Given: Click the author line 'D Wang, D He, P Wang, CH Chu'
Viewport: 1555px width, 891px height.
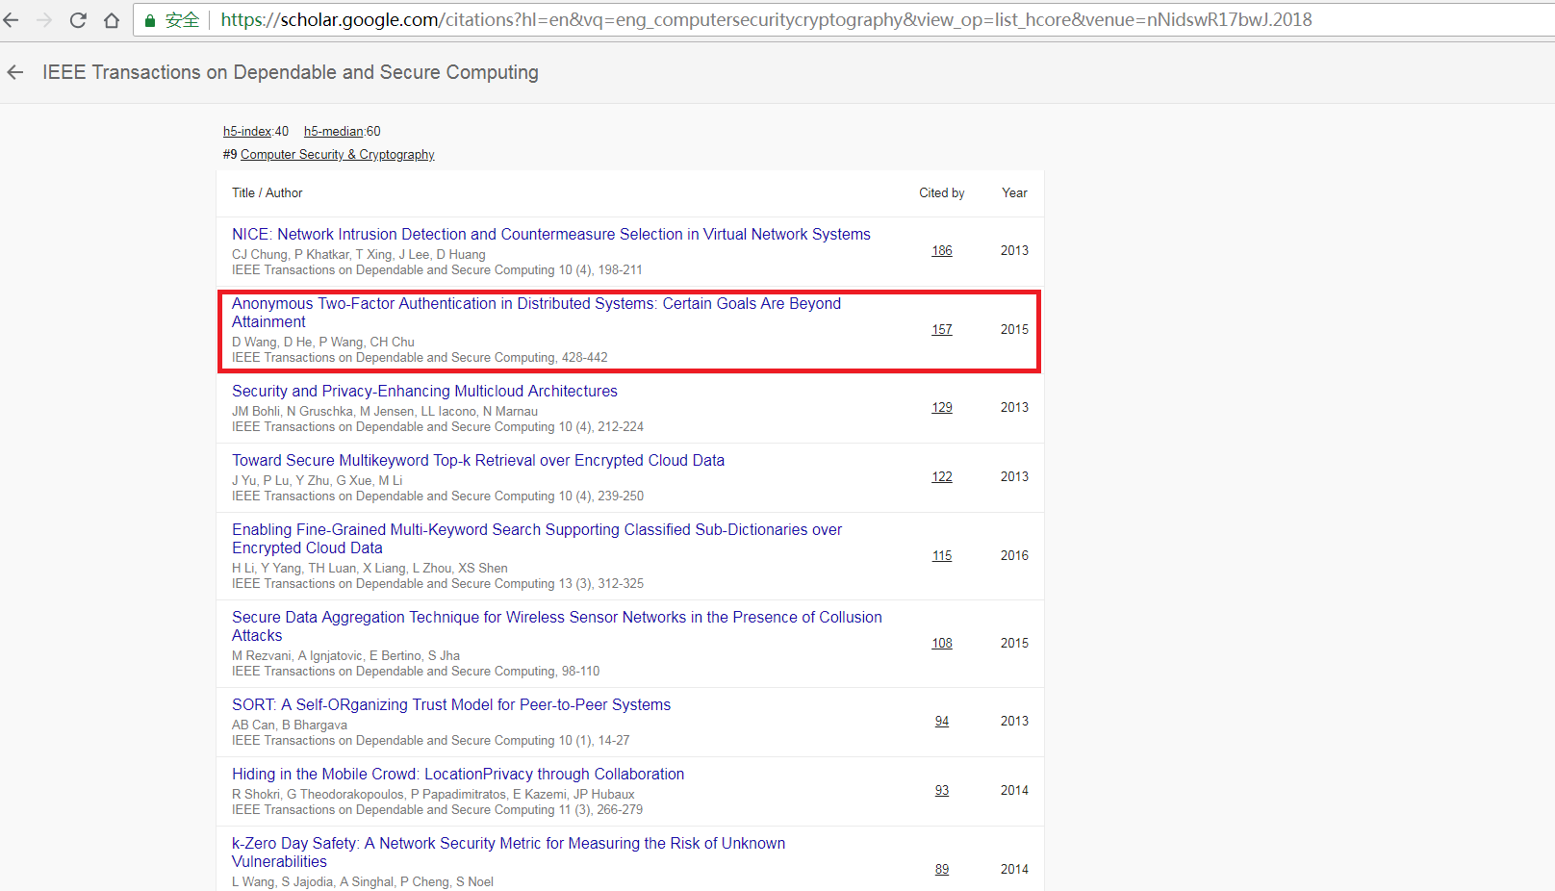Looking at the screenshot, I should point(323,343).
